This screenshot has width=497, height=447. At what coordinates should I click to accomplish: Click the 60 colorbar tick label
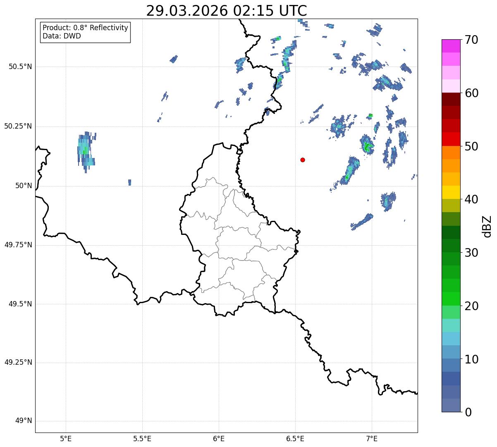point(472,93)
